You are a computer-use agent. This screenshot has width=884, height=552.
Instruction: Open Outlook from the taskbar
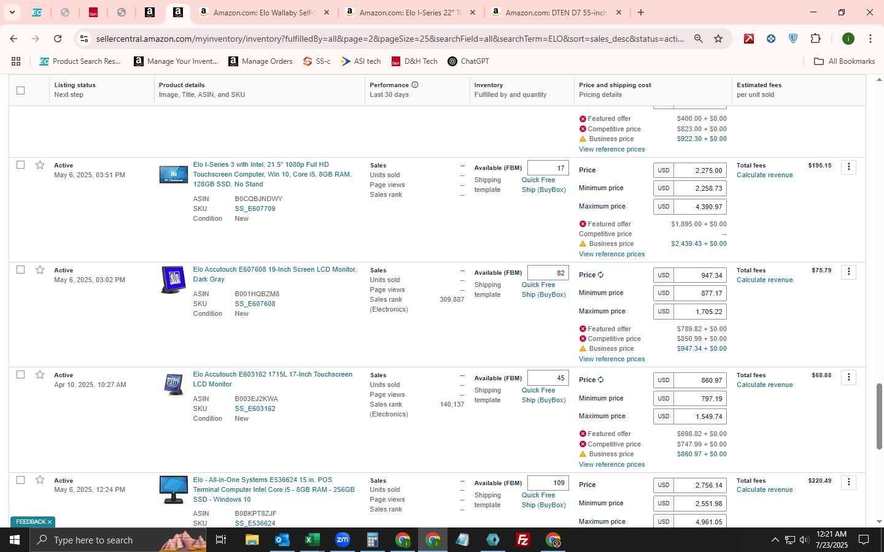[x=282, y=540]
